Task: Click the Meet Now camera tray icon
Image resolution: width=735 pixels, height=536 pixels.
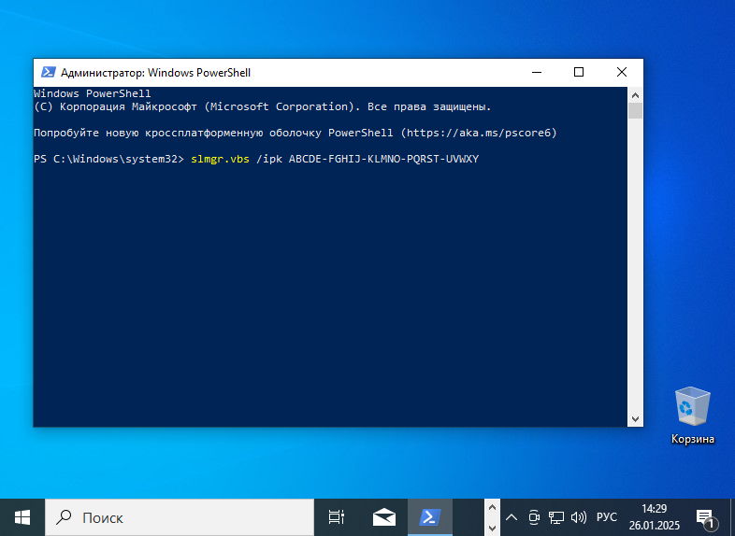Action: (535, 516)
